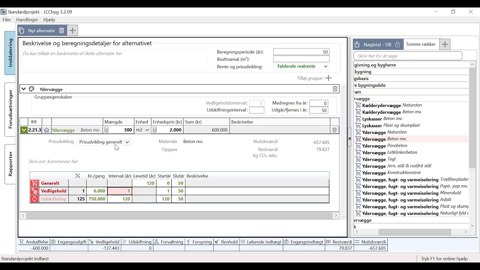
Task: Click the side panel splitter arrow
Action: point(349,139)
